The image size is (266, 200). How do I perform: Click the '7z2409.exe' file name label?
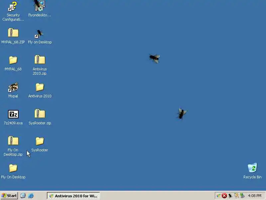[13, 123]
